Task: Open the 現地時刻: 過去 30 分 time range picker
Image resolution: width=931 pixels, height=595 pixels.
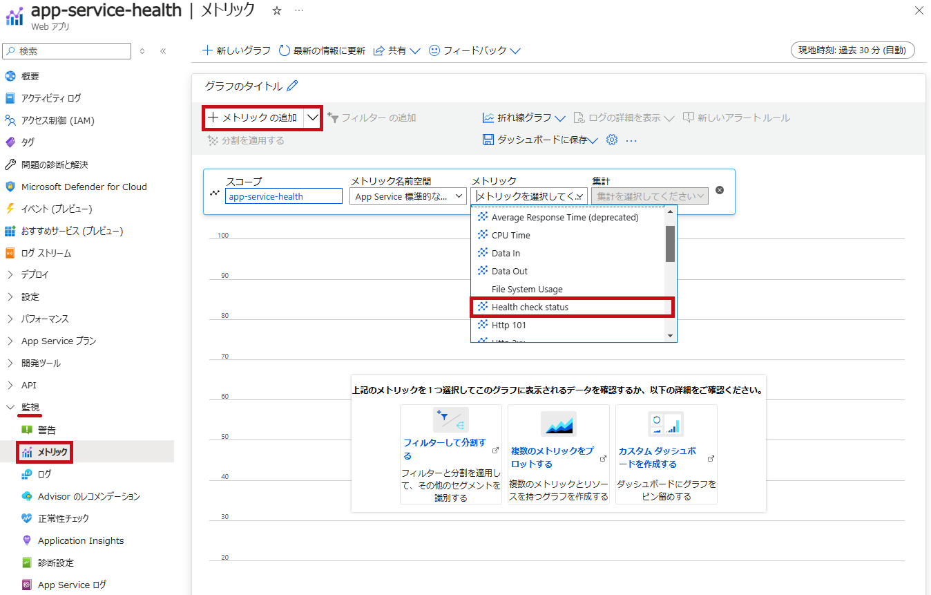Action: coord(852,50)
